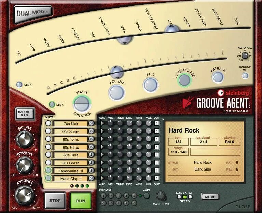The height and width of the screenshot is (213, 262).
Task: Click the Auto Fill rotary selector
Action: [245, 55]
